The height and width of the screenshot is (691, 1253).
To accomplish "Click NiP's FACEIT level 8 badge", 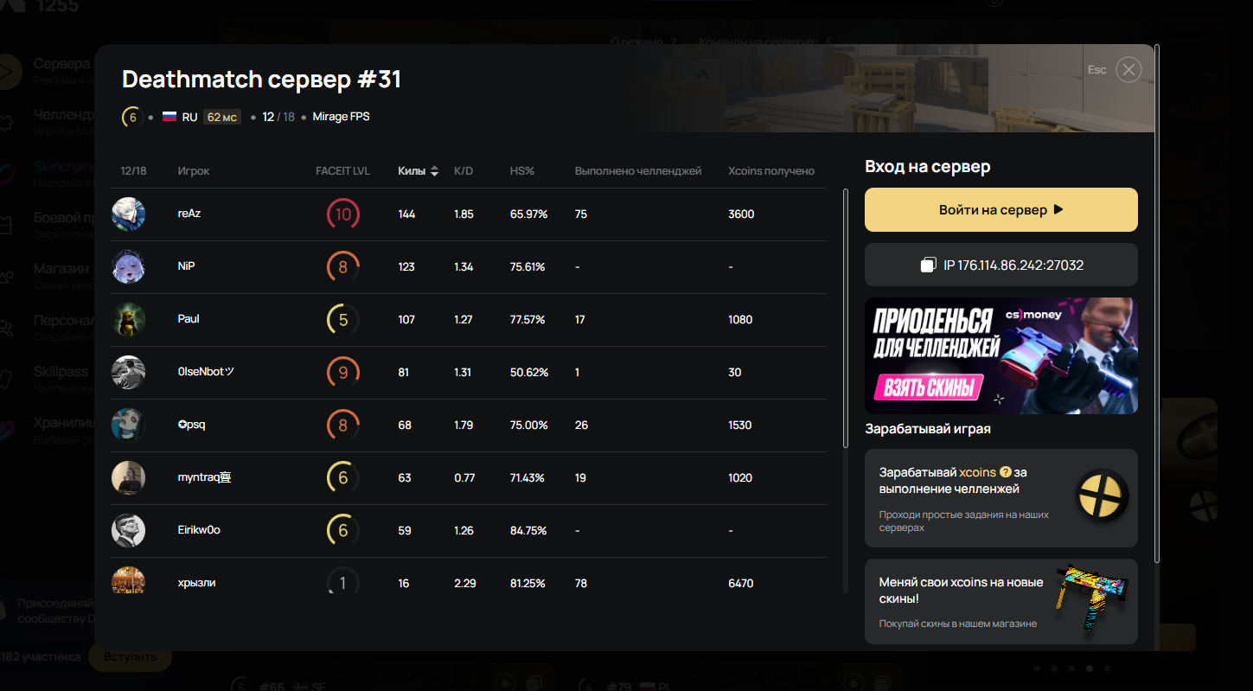I will click(x=343, y=267).
